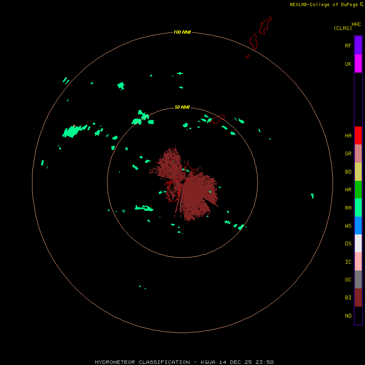Click the BD legend label
365x365 pixels.
coord(348,172)
